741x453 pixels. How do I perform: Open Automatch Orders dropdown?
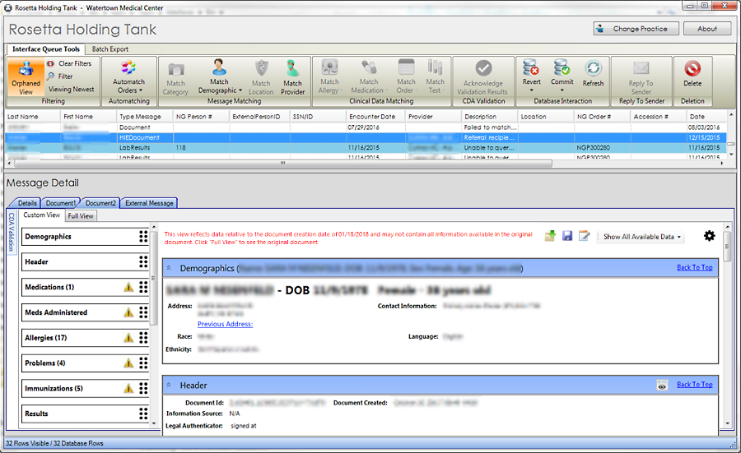click(129, 86)
